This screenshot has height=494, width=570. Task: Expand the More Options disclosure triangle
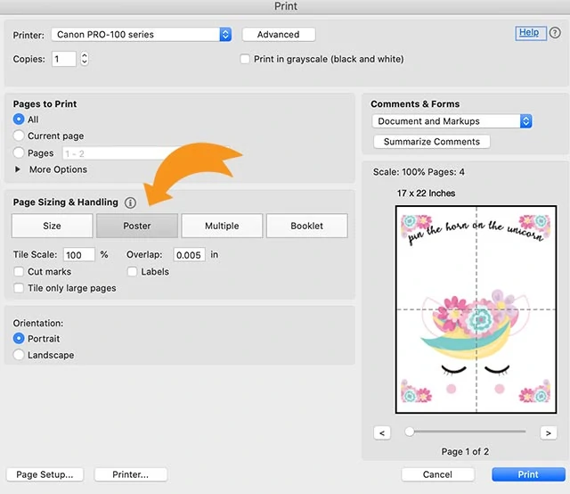(18, 169)
